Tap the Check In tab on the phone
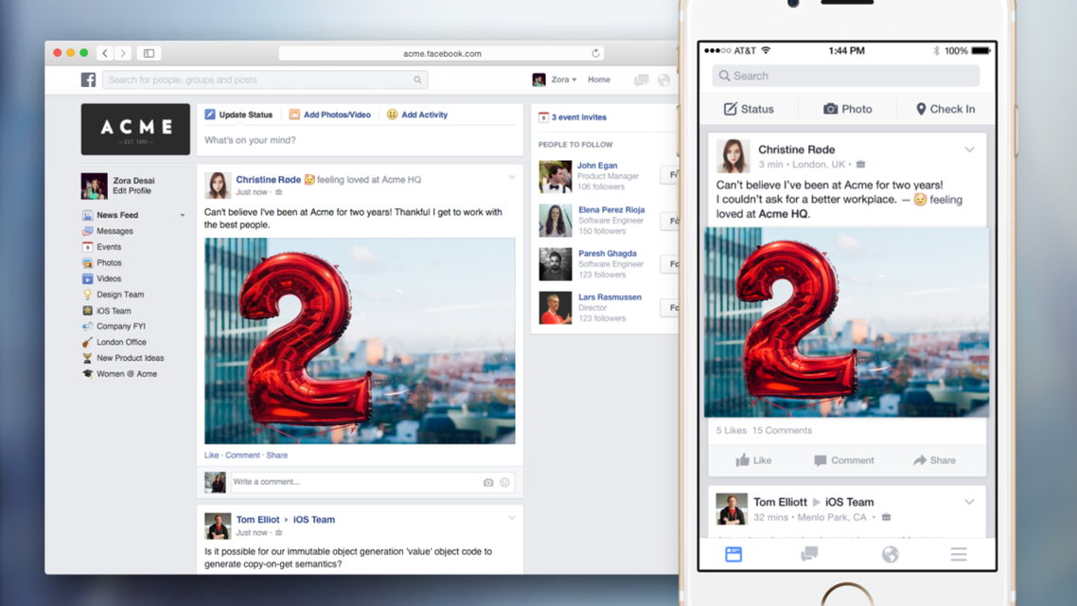This screenshot has width=1077, height=606. pos(945,109)
